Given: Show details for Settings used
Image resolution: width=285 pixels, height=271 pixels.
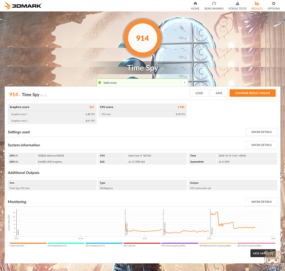Looking at the screenshot, I should point(261,132).
